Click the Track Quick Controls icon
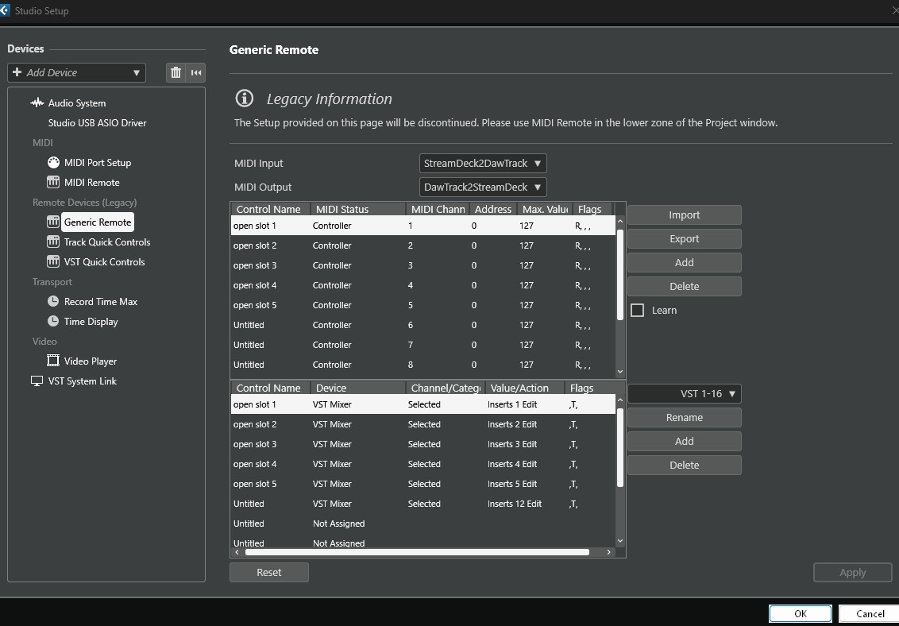Screen dimensions: 899x626 (53, 242)
